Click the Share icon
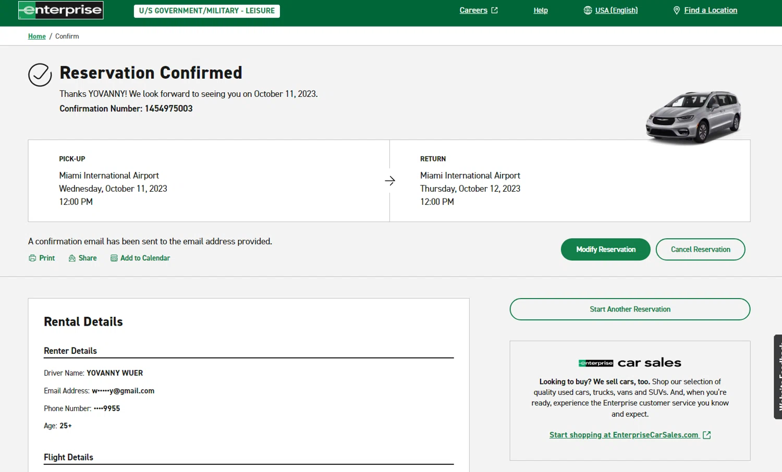Screen dimensions: 782x472 (x=72, y=258)
